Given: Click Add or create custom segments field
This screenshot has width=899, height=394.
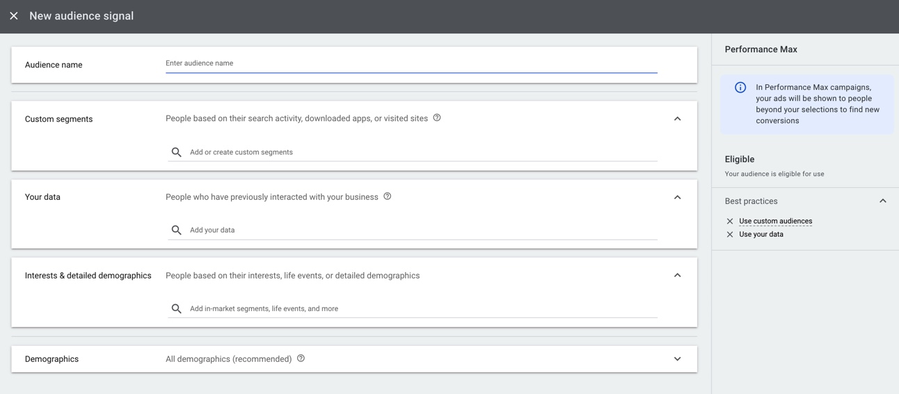Looking at the screenshot, I should pos(417,152).
